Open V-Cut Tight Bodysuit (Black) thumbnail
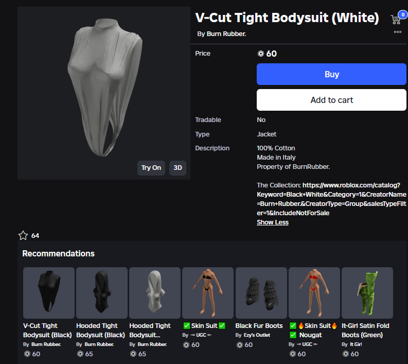The width and height of the screenshot is (408, 364). (x=49, y=292)
